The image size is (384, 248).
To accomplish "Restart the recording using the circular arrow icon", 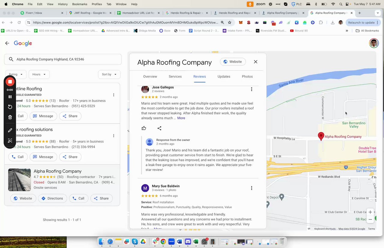I will point(10,107).
